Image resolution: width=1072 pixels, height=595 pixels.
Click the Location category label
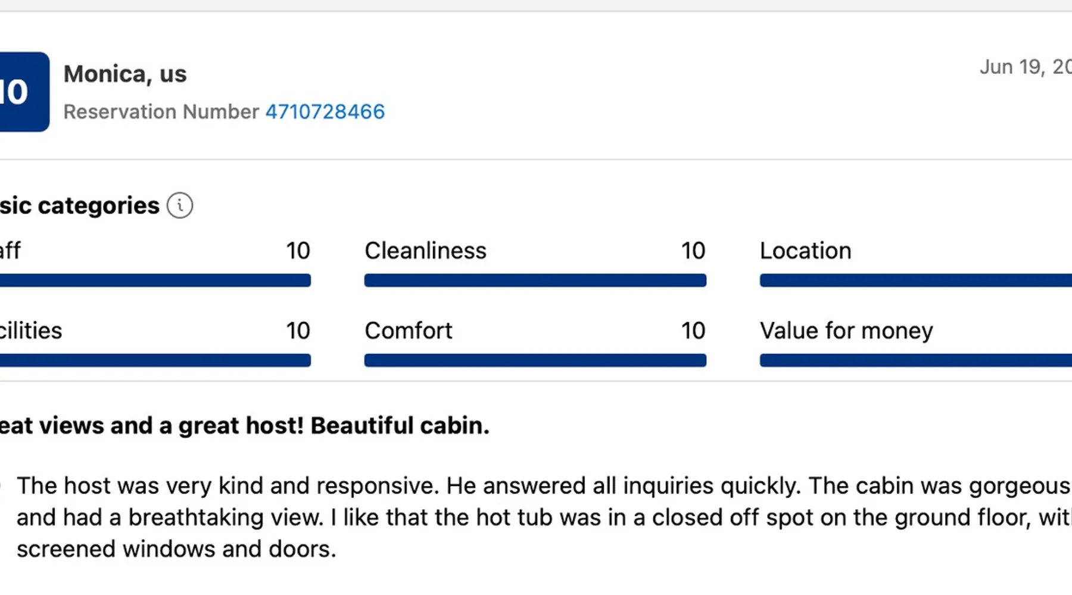pyautogui.click(x=805, y=251)
